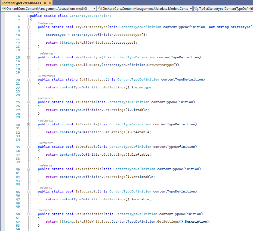Open the 20 references CodeLens link
Screen dimensions: 253x231
coord(46,76)
